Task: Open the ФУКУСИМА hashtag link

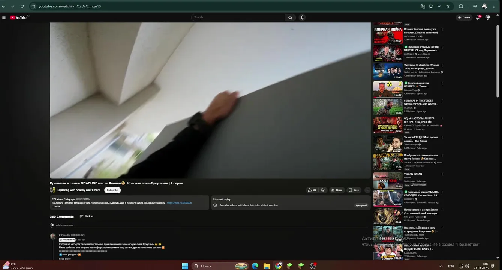Action: [x=83, y=199]
